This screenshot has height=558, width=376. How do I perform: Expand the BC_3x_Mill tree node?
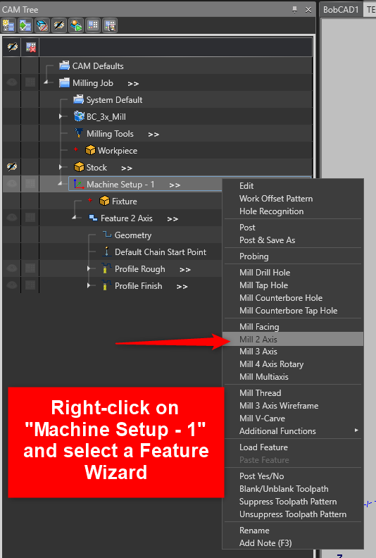pyautogui.click(x=61, y=116)
